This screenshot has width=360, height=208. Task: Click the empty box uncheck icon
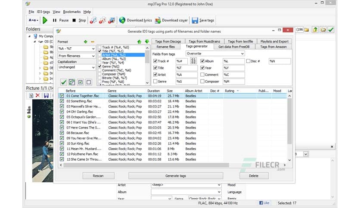click(x=89, y=82)
